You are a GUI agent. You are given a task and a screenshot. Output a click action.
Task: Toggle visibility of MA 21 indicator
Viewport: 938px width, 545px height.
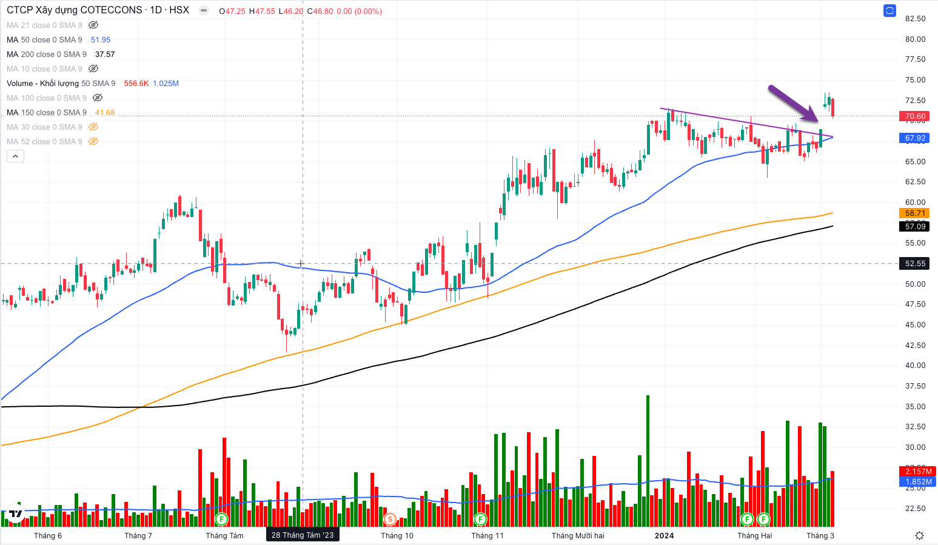click(93, 25)
